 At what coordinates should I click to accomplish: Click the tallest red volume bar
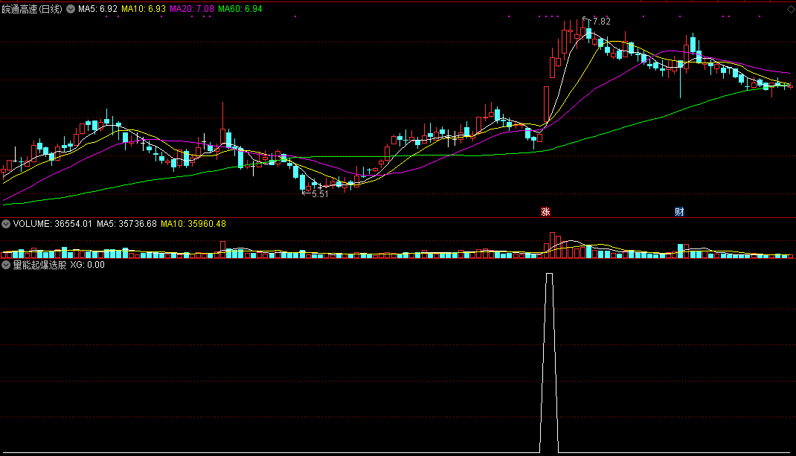[552, 245]
